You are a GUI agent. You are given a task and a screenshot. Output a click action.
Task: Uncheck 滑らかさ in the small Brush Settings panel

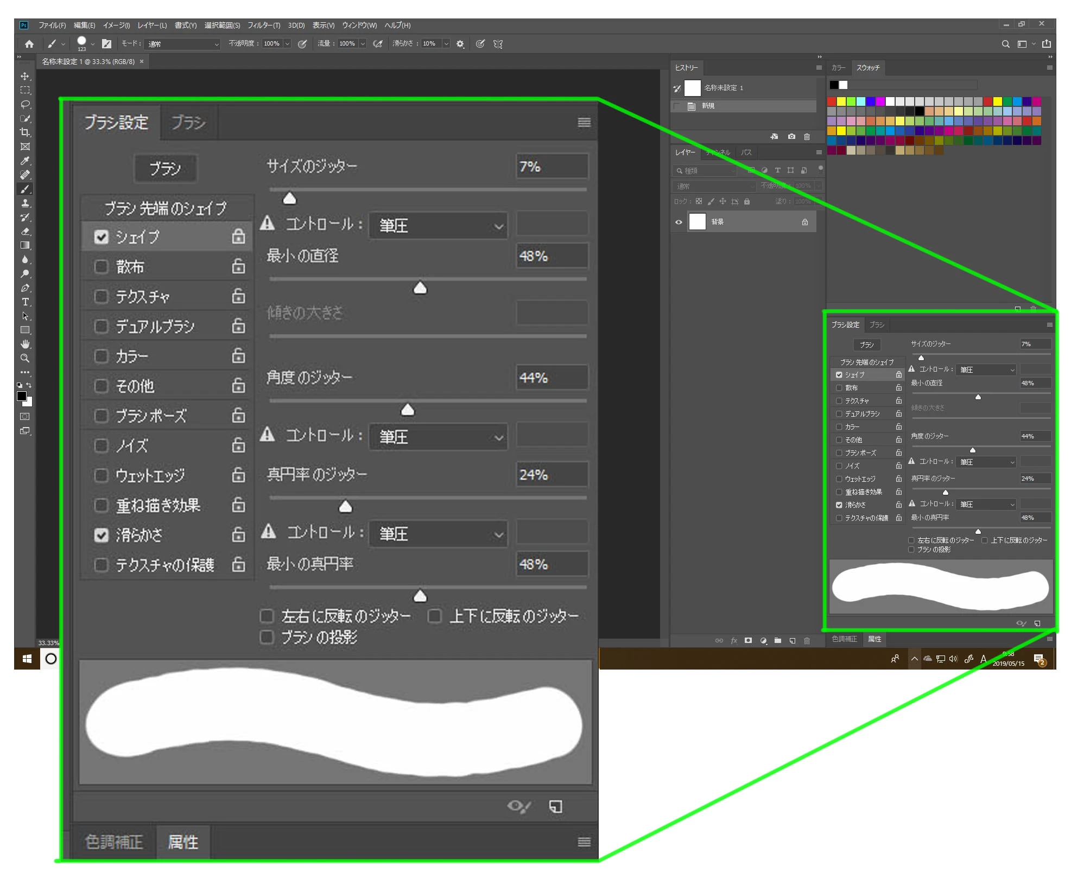pyautogui.click(x=839, y=505)
